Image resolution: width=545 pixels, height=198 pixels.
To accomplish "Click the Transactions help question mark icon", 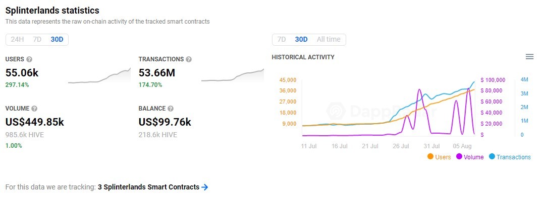I will click(189, 59).
